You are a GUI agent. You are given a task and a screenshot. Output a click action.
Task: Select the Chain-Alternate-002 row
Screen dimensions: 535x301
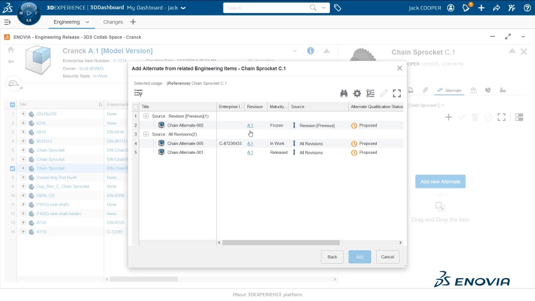pyautogui.click(x=268, y=125)
